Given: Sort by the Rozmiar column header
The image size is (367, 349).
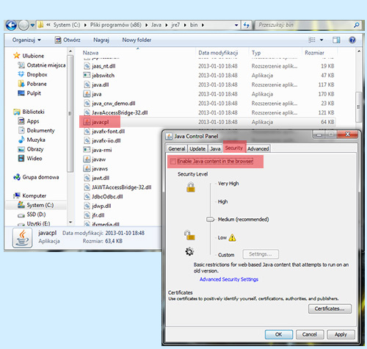Looking at the screenshot, I should pos(314,53).
